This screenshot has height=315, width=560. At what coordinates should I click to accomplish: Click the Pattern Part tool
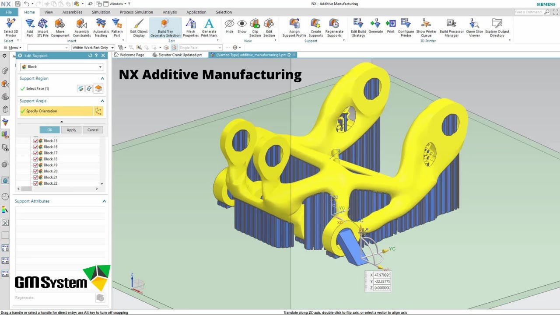coord(117,28)
